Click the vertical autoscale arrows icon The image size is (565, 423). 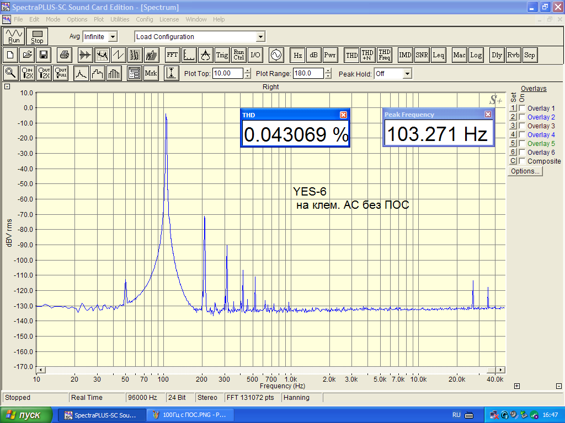[x=172, y=73]
